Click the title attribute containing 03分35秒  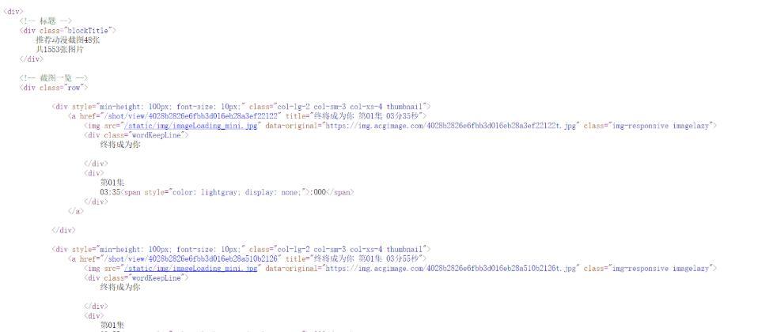(x=355, y=116)
